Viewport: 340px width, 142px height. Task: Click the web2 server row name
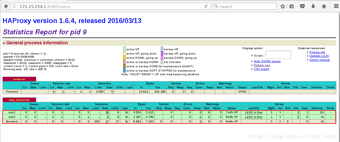coord(12,117)
